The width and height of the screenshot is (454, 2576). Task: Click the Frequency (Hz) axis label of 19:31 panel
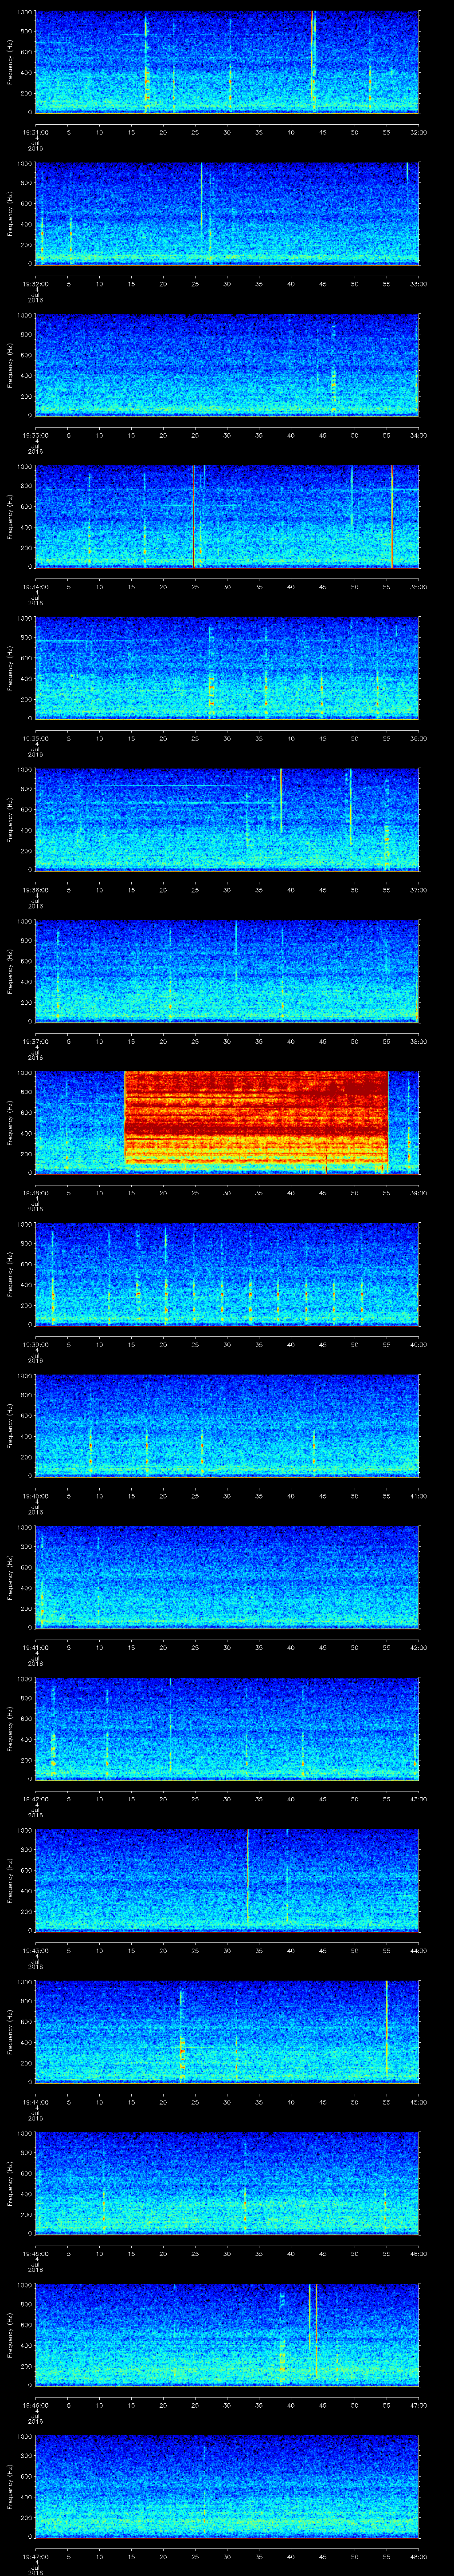coord(10,62)
